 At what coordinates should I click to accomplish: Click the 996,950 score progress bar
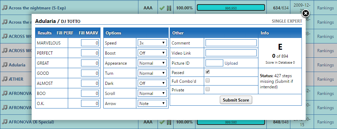click(x=231, y=8)
